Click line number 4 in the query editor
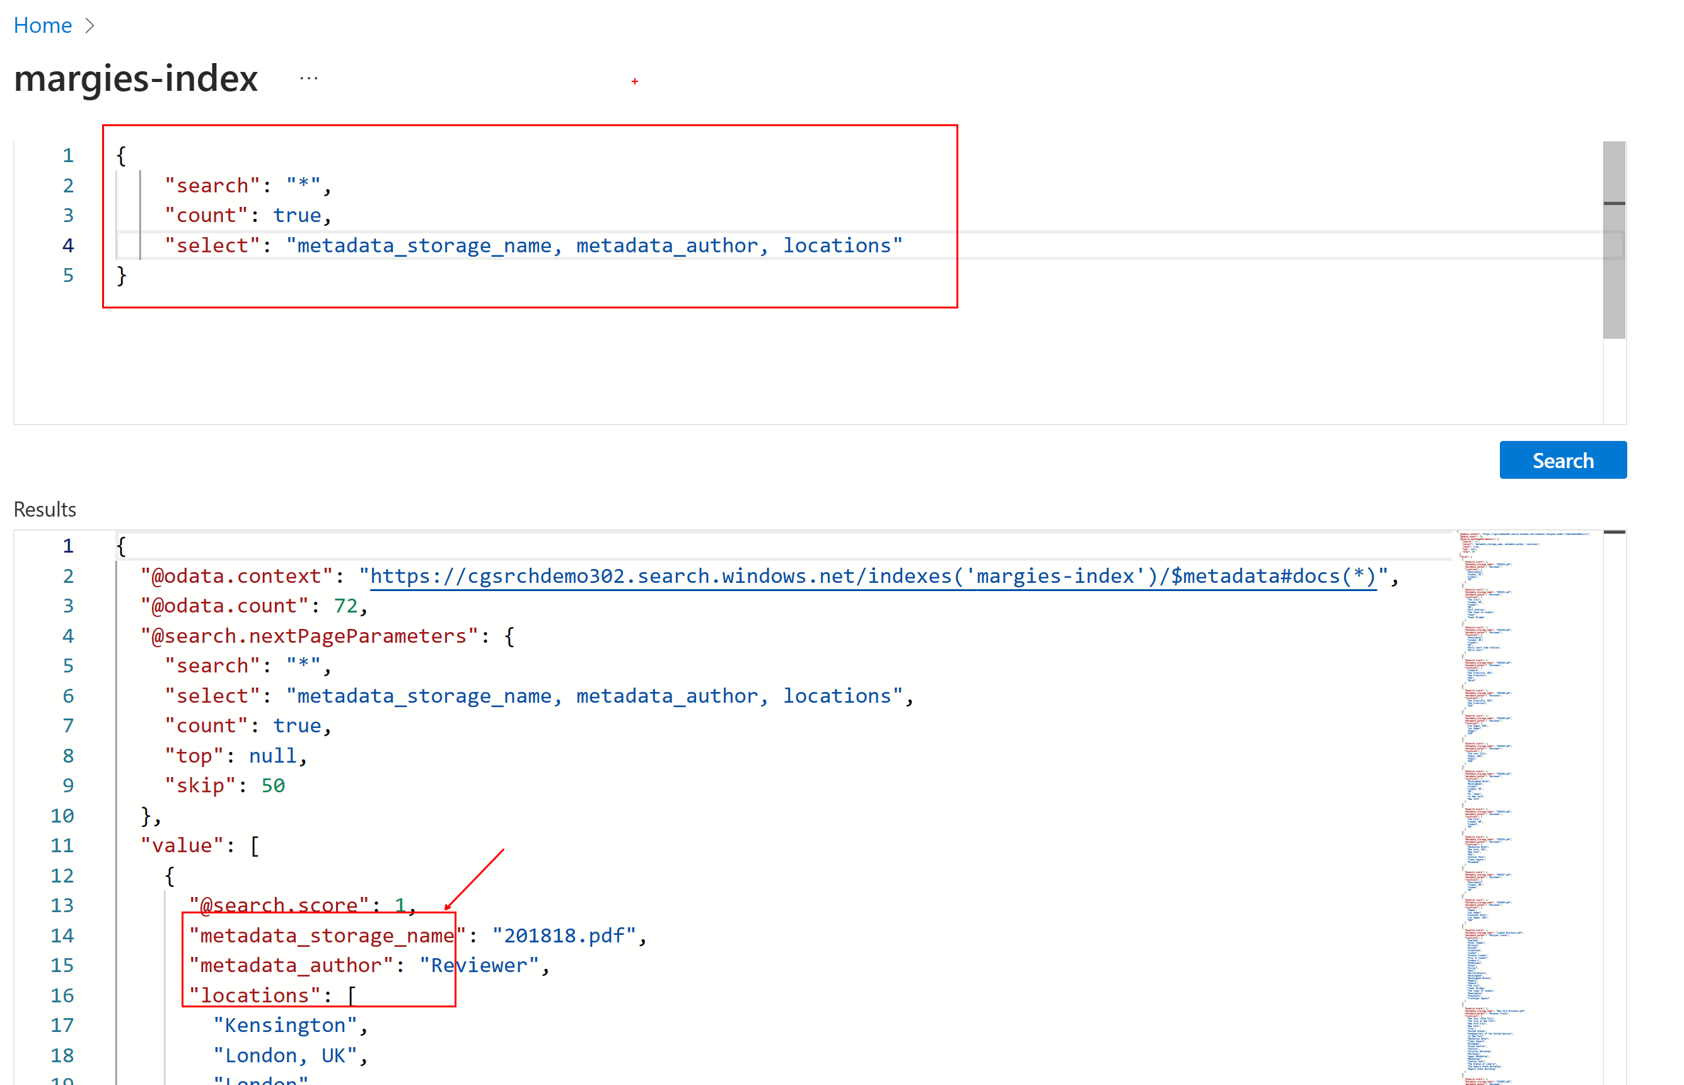 coord(67,245)
